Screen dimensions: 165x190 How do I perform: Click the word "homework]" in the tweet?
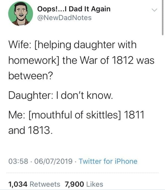pos(34,60)
